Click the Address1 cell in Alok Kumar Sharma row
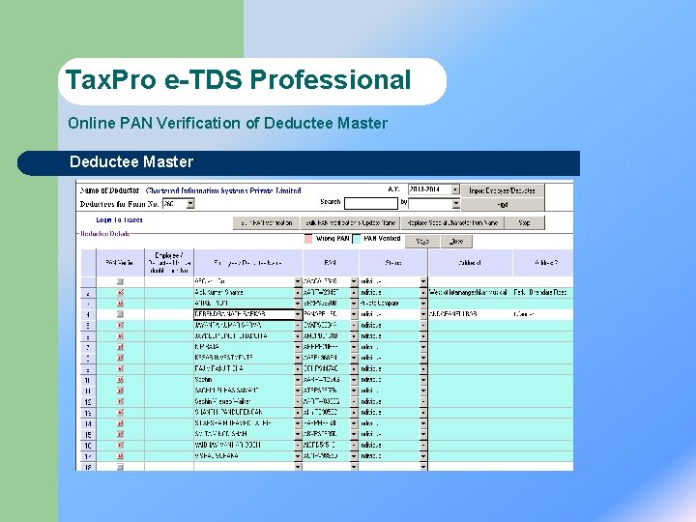 (471, 293)
